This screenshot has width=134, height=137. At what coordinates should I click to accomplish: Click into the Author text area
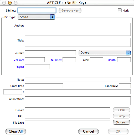[78, 29]
